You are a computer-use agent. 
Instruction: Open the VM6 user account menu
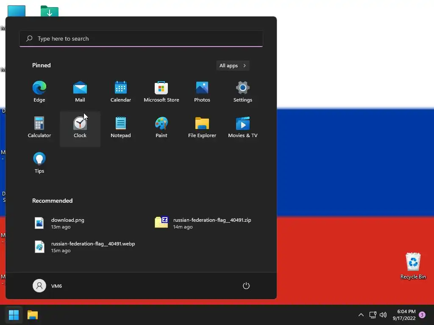point(47,286)
